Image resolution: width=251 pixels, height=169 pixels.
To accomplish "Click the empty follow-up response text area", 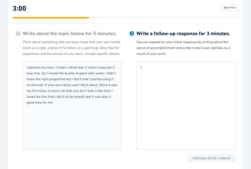I will click(x=186, y=105).
